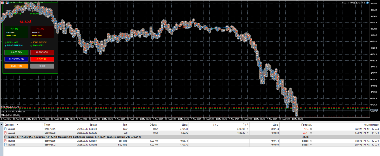The height and width of the screenshot is (156, 380).
Task: Sort by Прибыль column header
Action: [306, 125]
